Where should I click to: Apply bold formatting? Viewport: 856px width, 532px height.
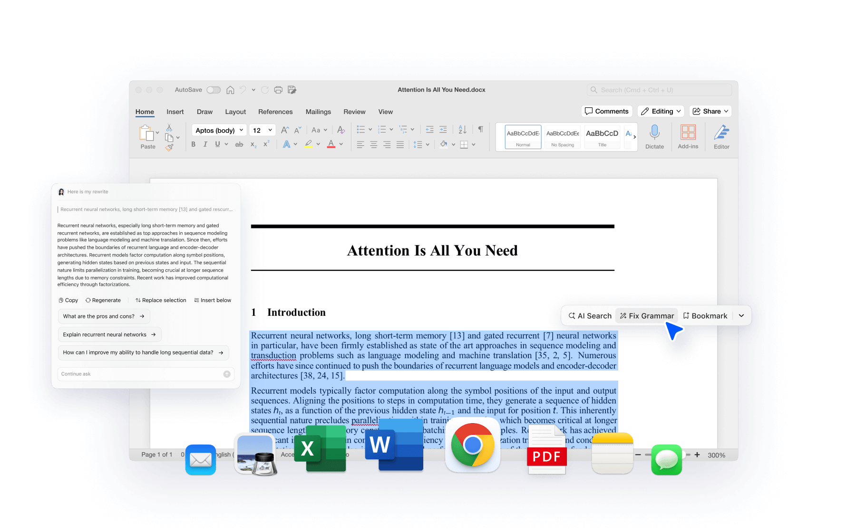pyautogui.click(x=194, y=144)
